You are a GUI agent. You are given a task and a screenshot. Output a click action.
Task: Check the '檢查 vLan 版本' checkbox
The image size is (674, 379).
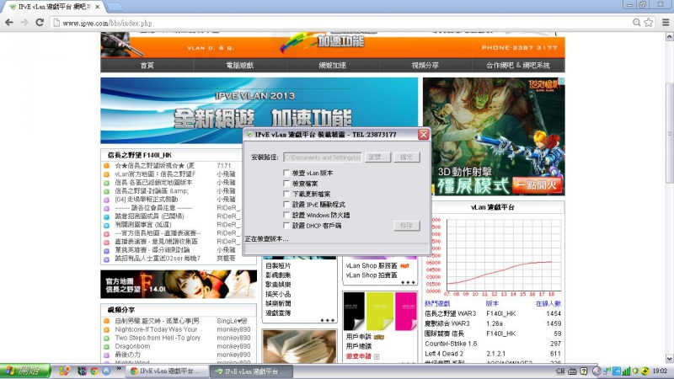point(287,173)
